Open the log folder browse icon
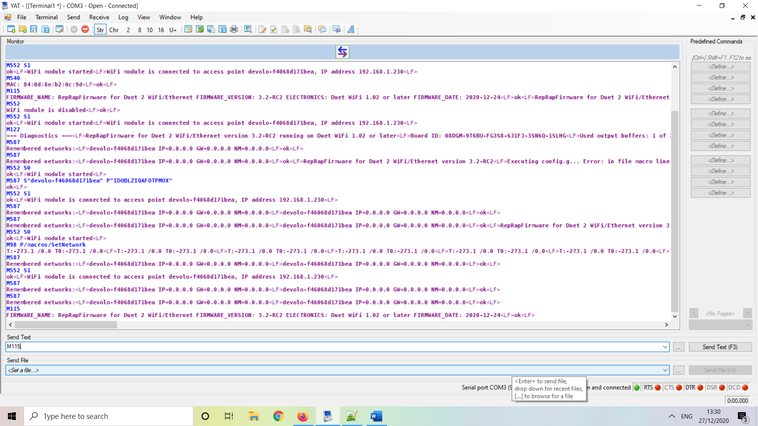 (x=308, y=30)
